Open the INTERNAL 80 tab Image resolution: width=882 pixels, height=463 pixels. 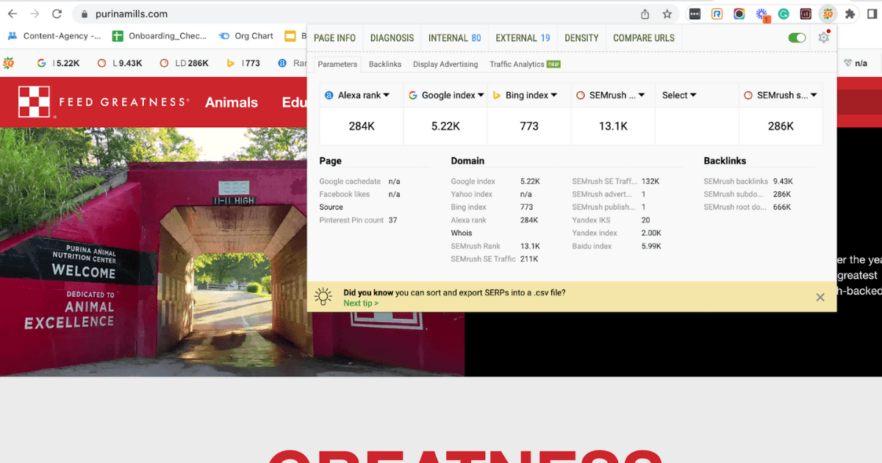[454, 37]
